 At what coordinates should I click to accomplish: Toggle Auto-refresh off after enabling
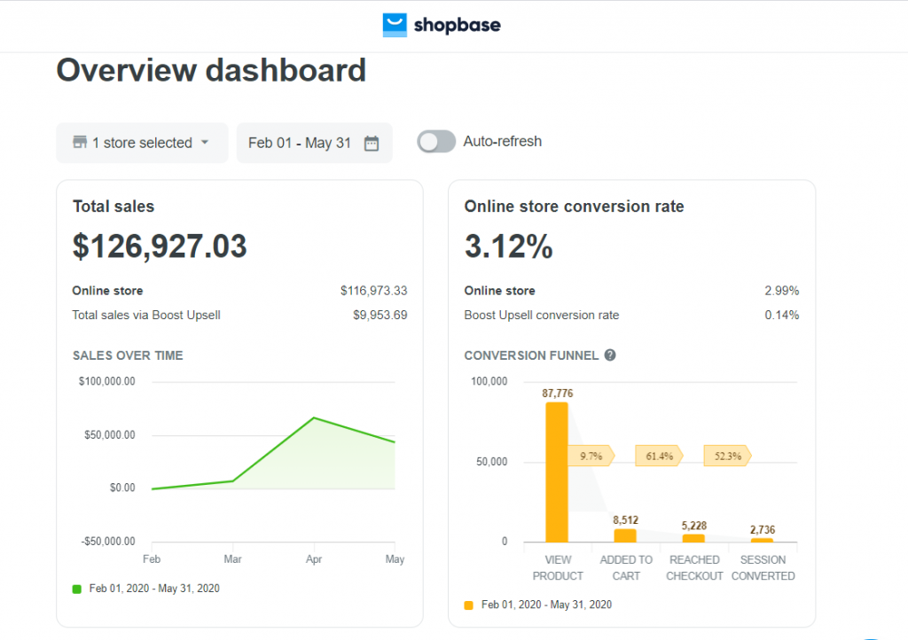point(435,141)
